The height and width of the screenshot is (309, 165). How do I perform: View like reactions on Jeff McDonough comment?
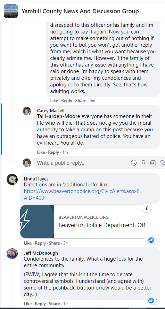(154, 301)
